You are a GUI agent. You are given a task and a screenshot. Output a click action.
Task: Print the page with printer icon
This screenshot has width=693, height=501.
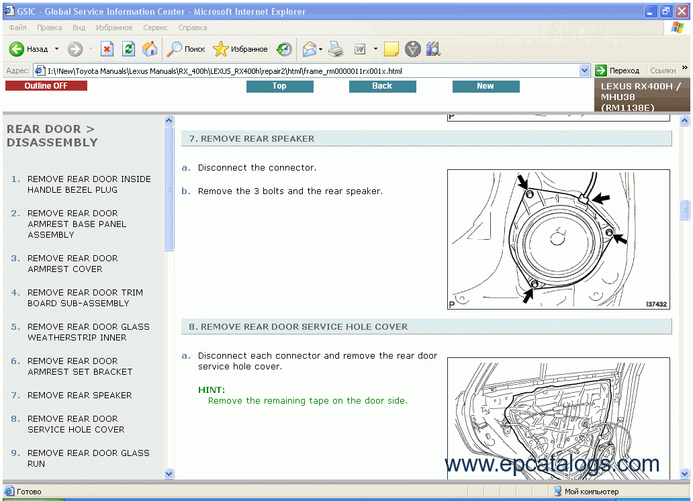click(336, 49)
